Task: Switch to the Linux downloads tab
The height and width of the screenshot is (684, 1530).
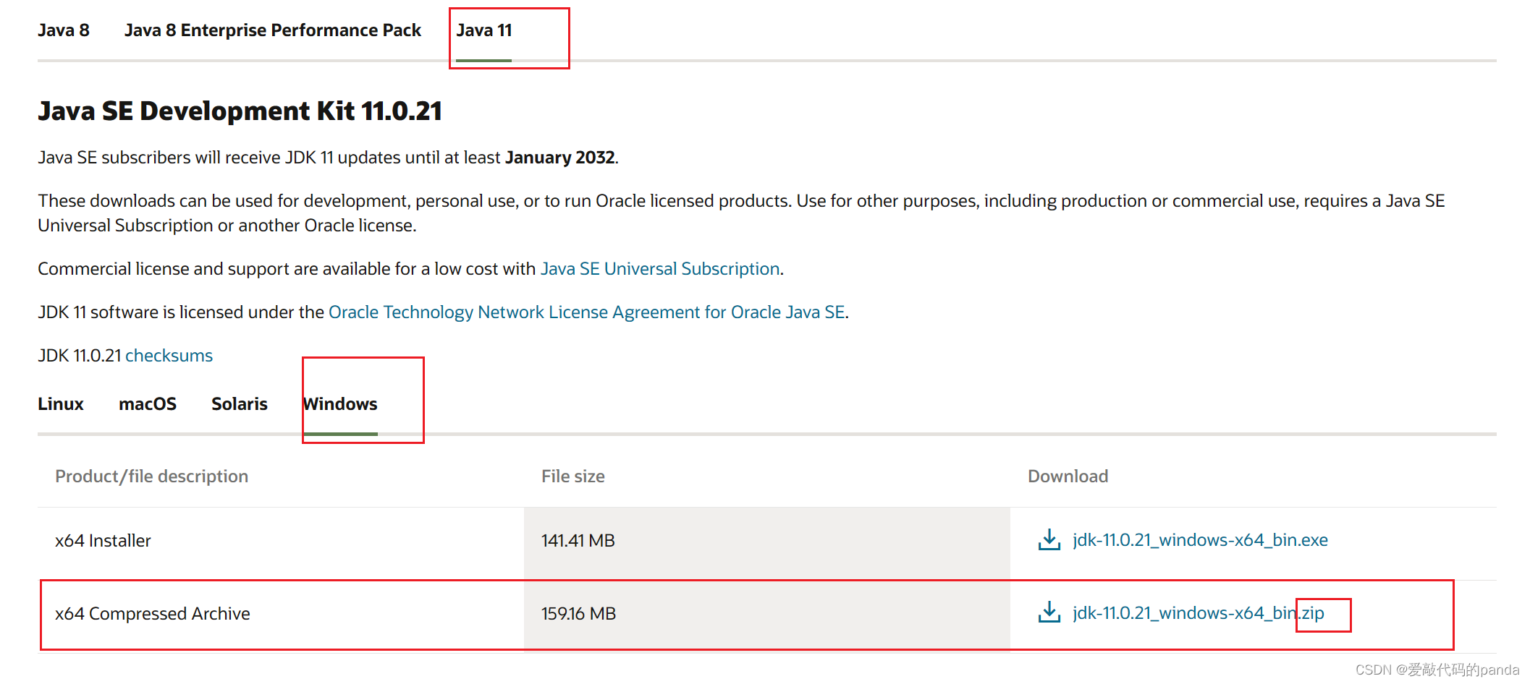Action: [x=61, y=403]
